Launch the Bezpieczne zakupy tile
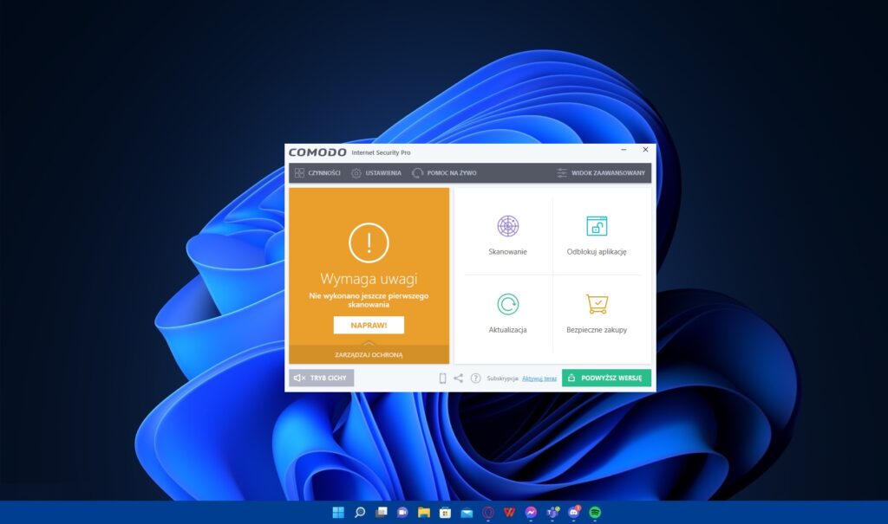Viewport: 888px width, 524px height. point(597,313)
